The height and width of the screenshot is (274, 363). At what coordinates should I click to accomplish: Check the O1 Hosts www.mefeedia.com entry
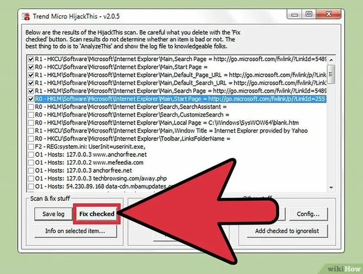pyautogui.click(x=31, y=163)
